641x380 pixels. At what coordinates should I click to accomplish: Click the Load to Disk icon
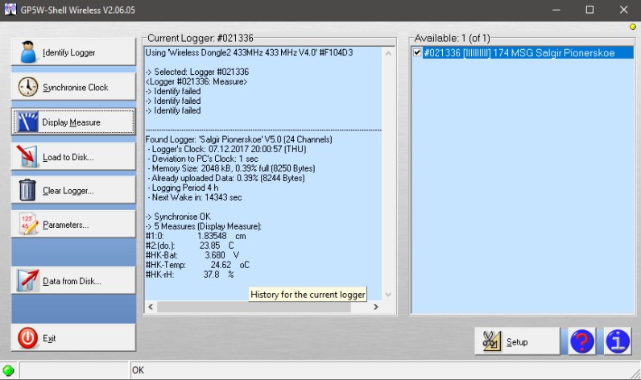(28, 156)
